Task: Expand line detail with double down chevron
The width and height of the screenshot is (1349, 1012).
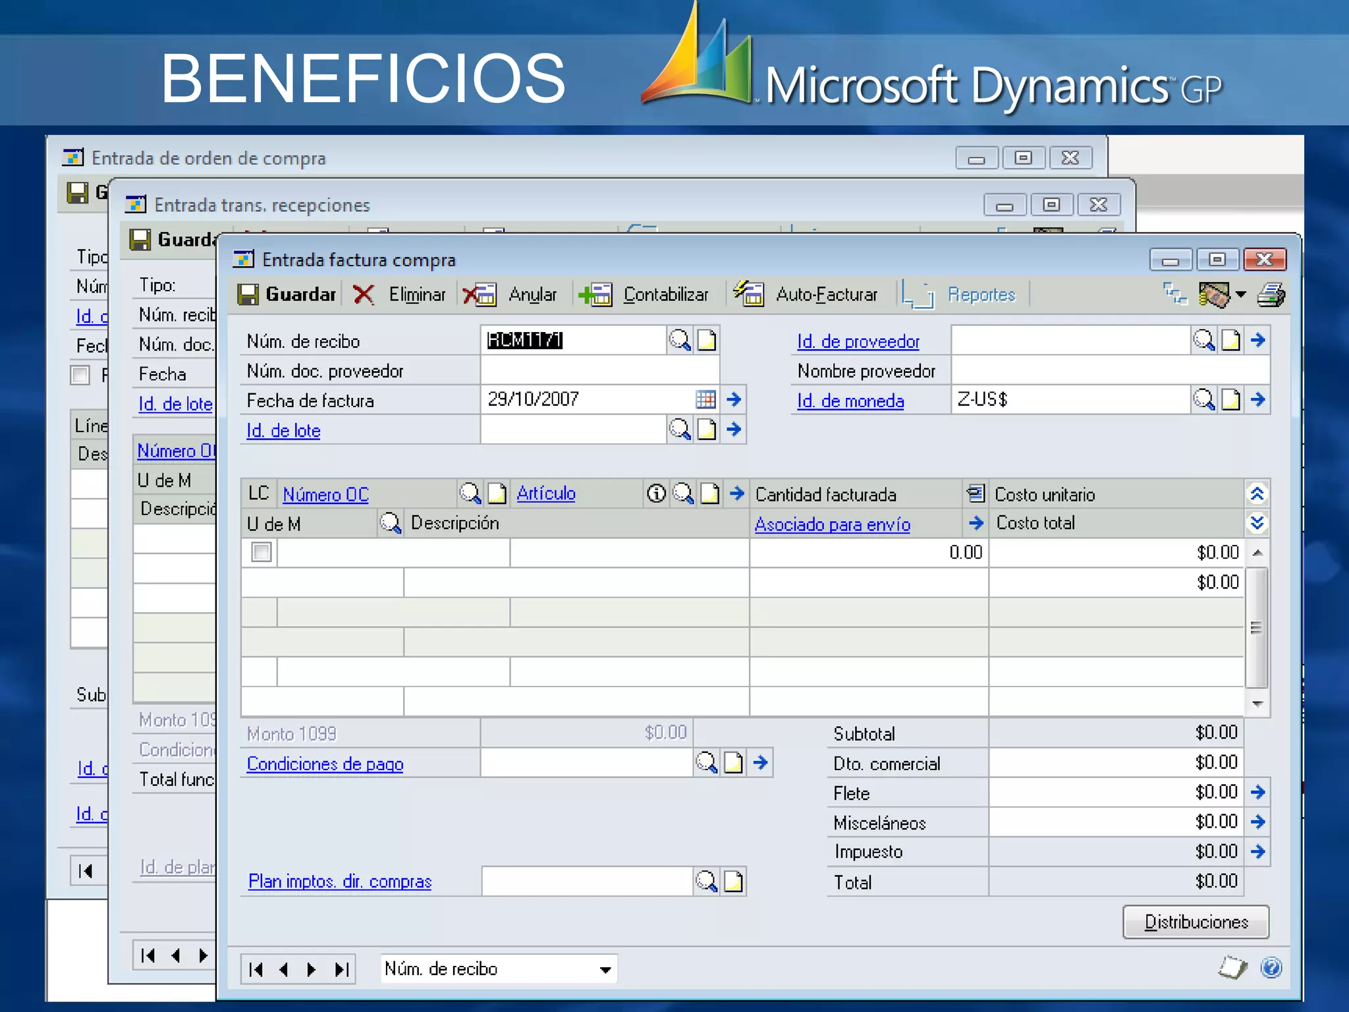Action: coord(1257,523)
